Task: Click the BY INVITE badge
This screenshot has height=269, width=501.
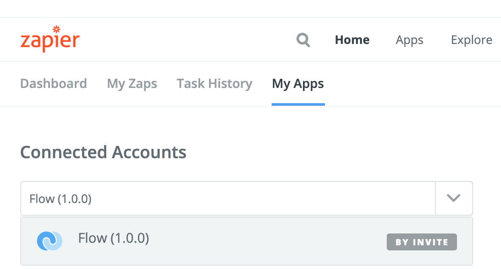Action: (x=422, y=242)
